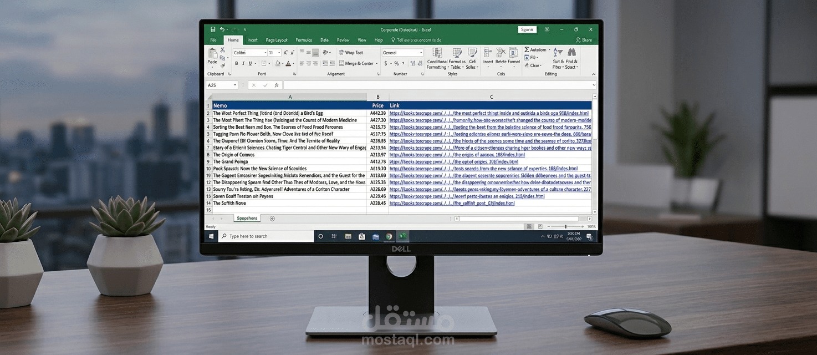Screen dimensions: 817x355
Task: Click the Fill button in Editing group
Action: pos(532,58)
